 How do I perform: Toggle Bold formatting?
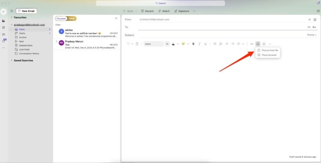click(193, 44)
